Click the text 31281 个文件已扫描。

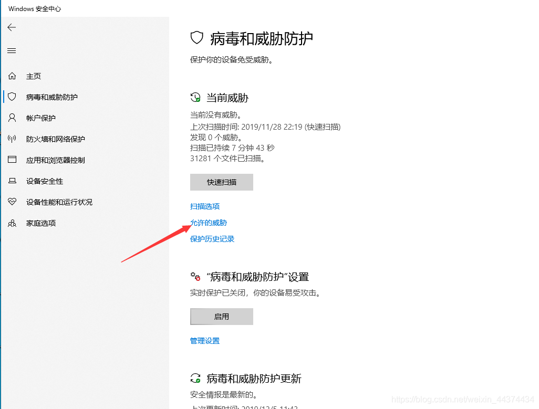227,159
